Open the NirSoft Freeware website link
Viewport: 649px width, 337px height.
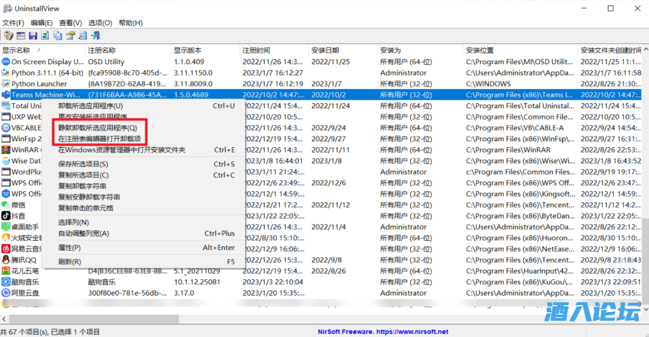383,332
